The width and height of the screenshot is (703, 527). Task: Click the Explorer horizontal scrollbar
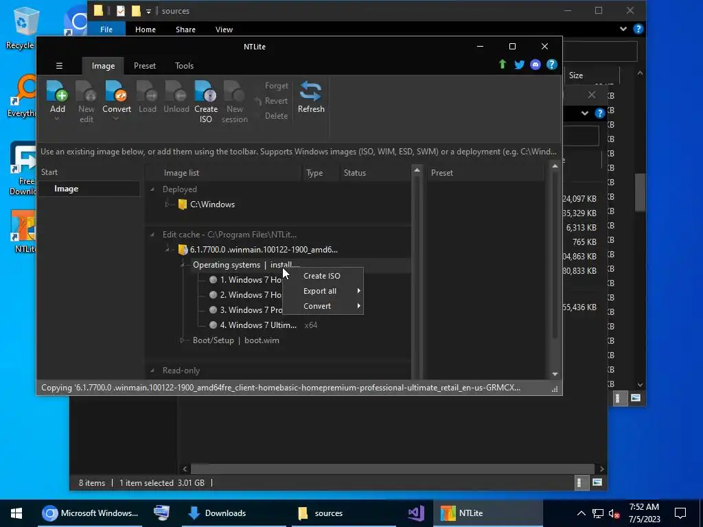coord(392,469)
